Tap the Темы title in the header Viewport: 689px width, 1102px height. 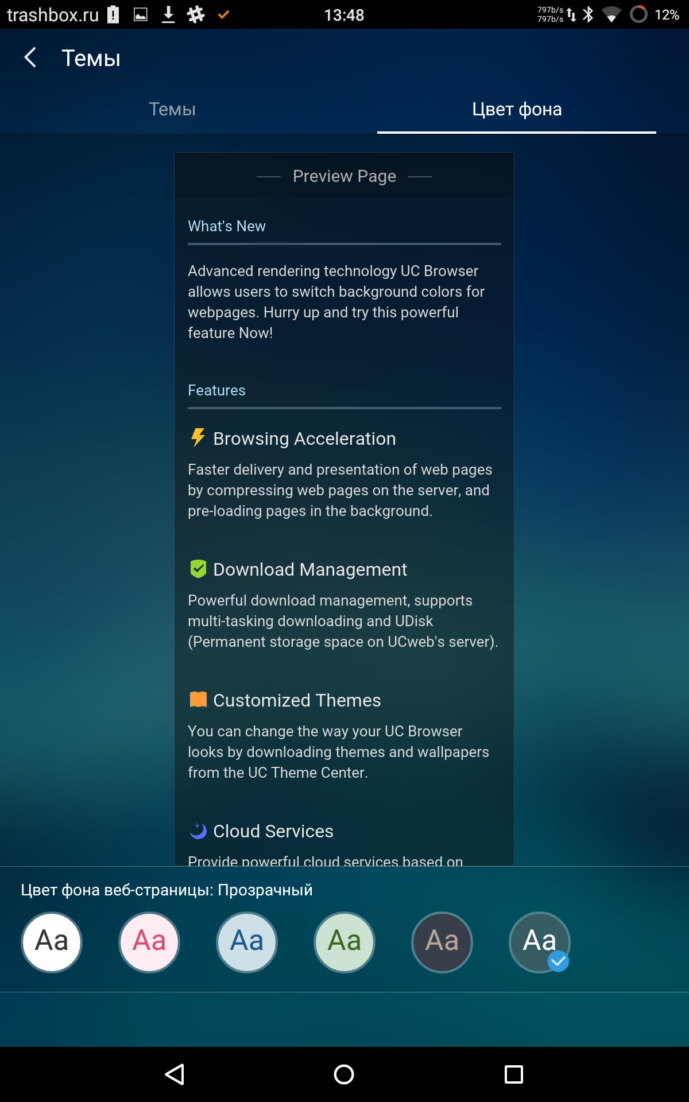(91, 59)
